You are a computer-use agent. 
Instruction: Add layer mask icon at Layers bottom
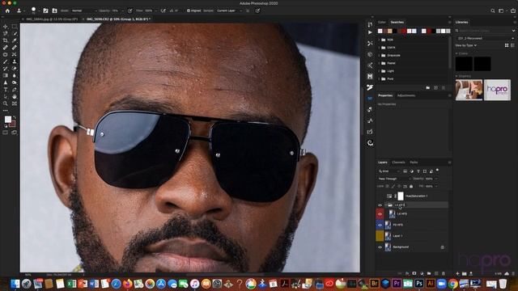pyautogui.click(x=414, y=273)
